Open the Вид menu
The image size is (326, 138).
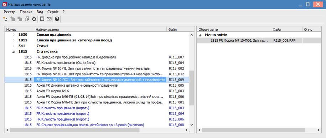40,12
